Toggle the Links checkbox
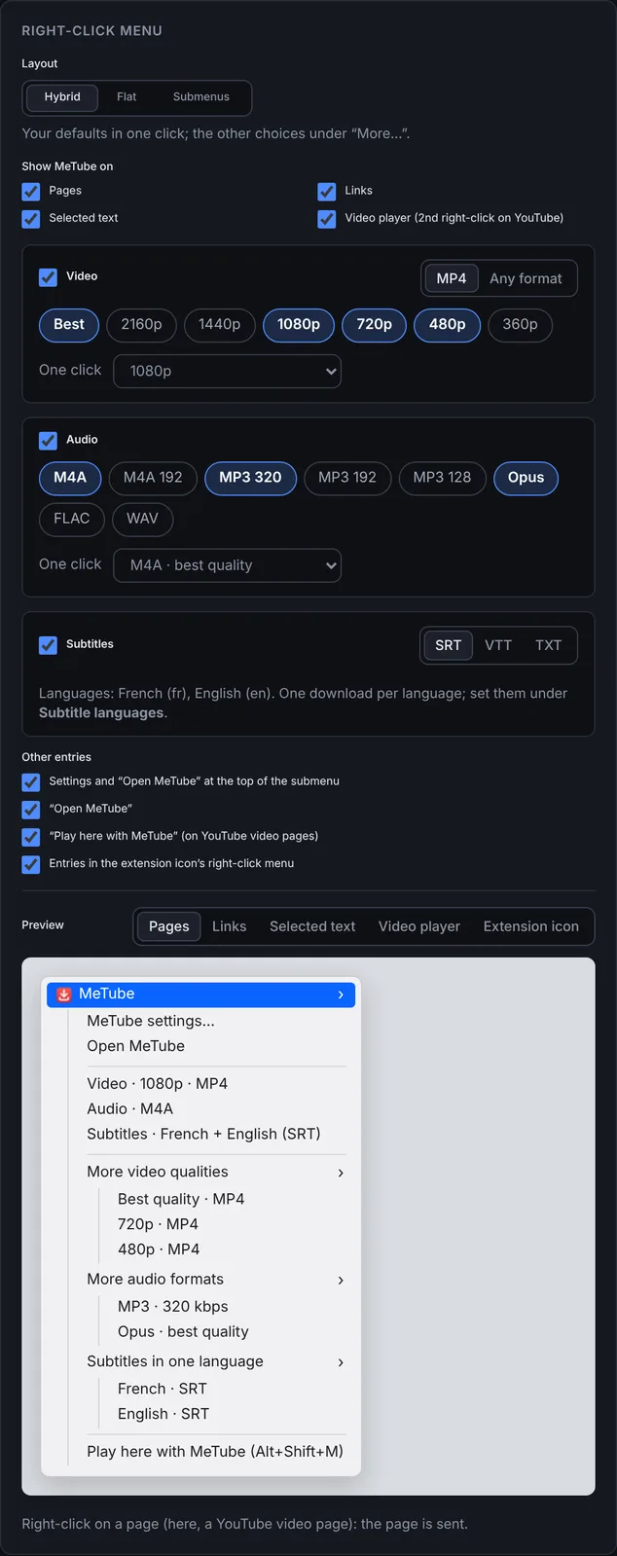 (x=327, y=192)
